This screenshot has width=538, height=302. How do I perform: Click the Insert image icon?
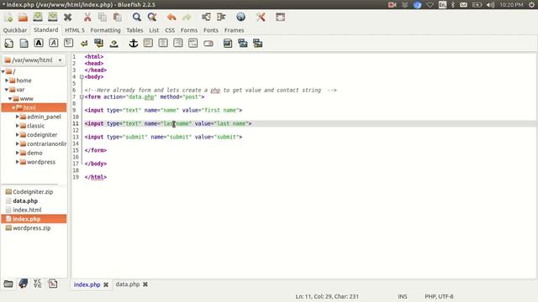228,44
